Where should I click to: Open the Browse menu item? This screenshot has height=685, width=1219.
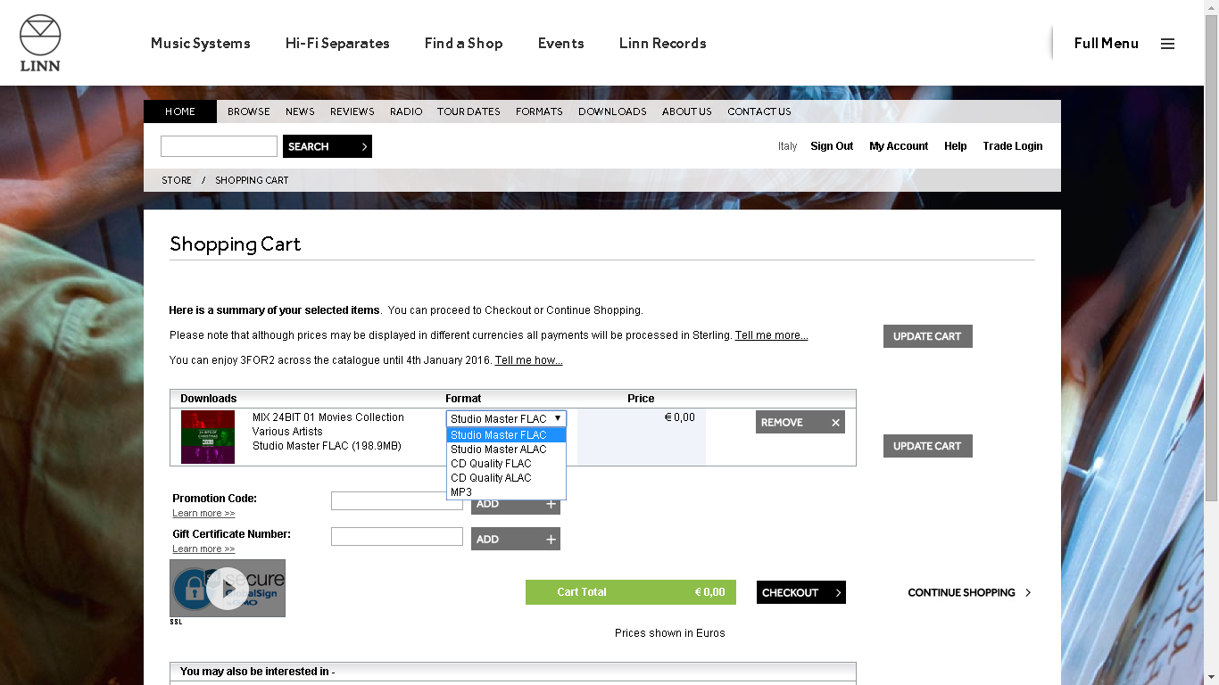click(248, 111)
